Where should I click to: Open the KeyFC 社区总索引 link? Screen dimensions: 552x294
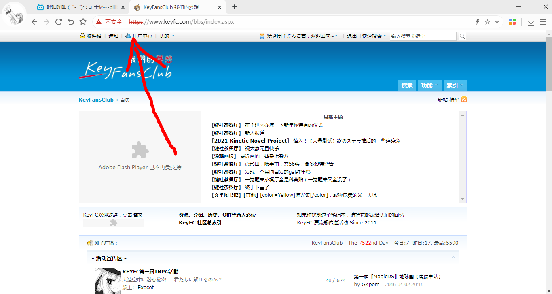(200, 222)
